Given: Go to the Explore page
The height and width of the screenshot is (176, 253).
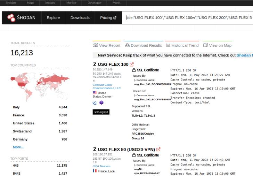Looking at the screenshot, I should click(53, 18).
